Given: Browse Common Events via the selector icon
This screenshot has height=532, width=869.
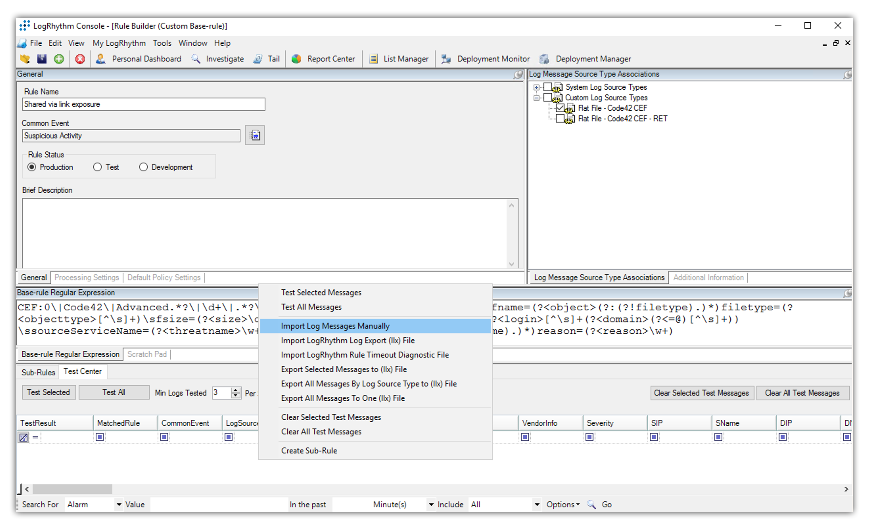Looking at the screenshot, I should (254, 135).
